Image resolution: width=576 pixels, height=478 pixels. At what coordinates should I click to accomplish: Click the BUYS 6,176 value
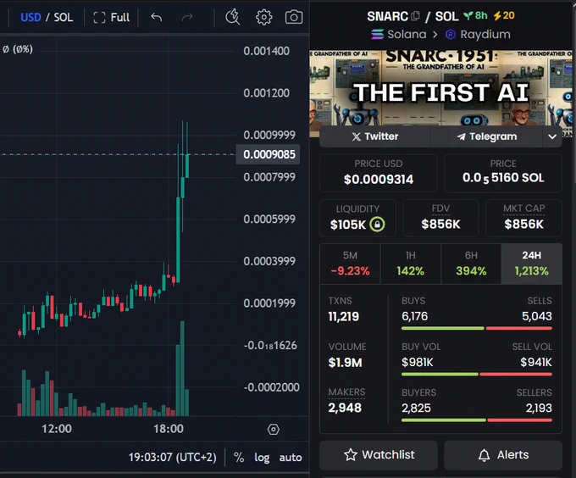coord(414,316)
